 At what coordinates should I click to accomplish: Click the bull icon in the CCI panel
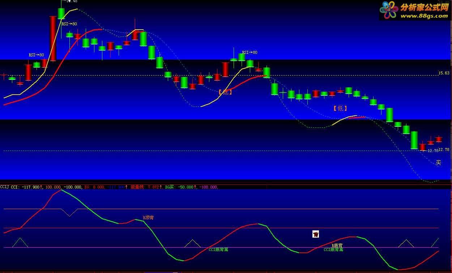(316, 234)
